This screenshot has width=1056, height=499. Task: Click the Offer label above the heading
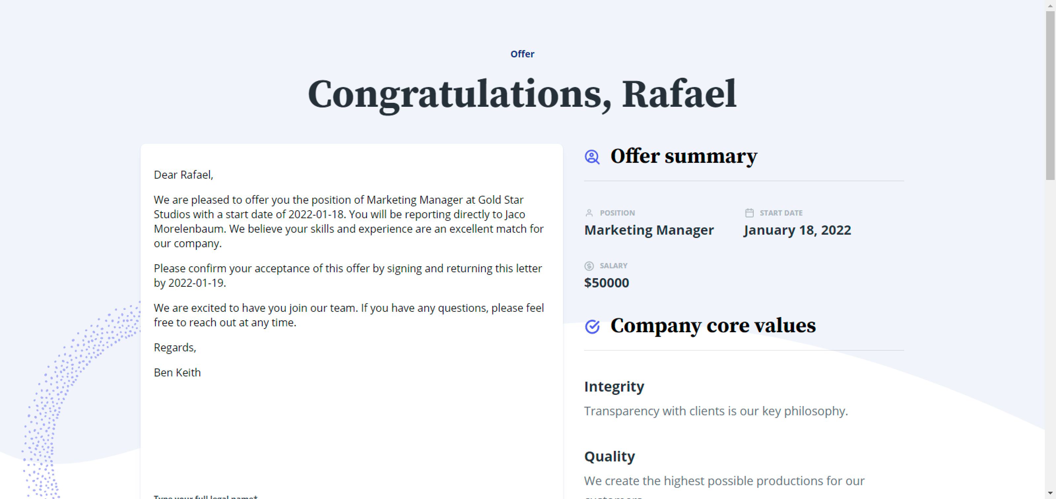(522, 54)
